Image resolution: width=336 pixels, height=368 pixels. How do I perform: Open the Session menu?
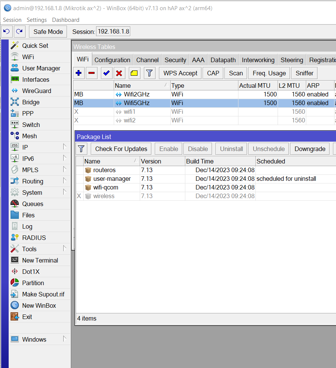tap(12, 20)
